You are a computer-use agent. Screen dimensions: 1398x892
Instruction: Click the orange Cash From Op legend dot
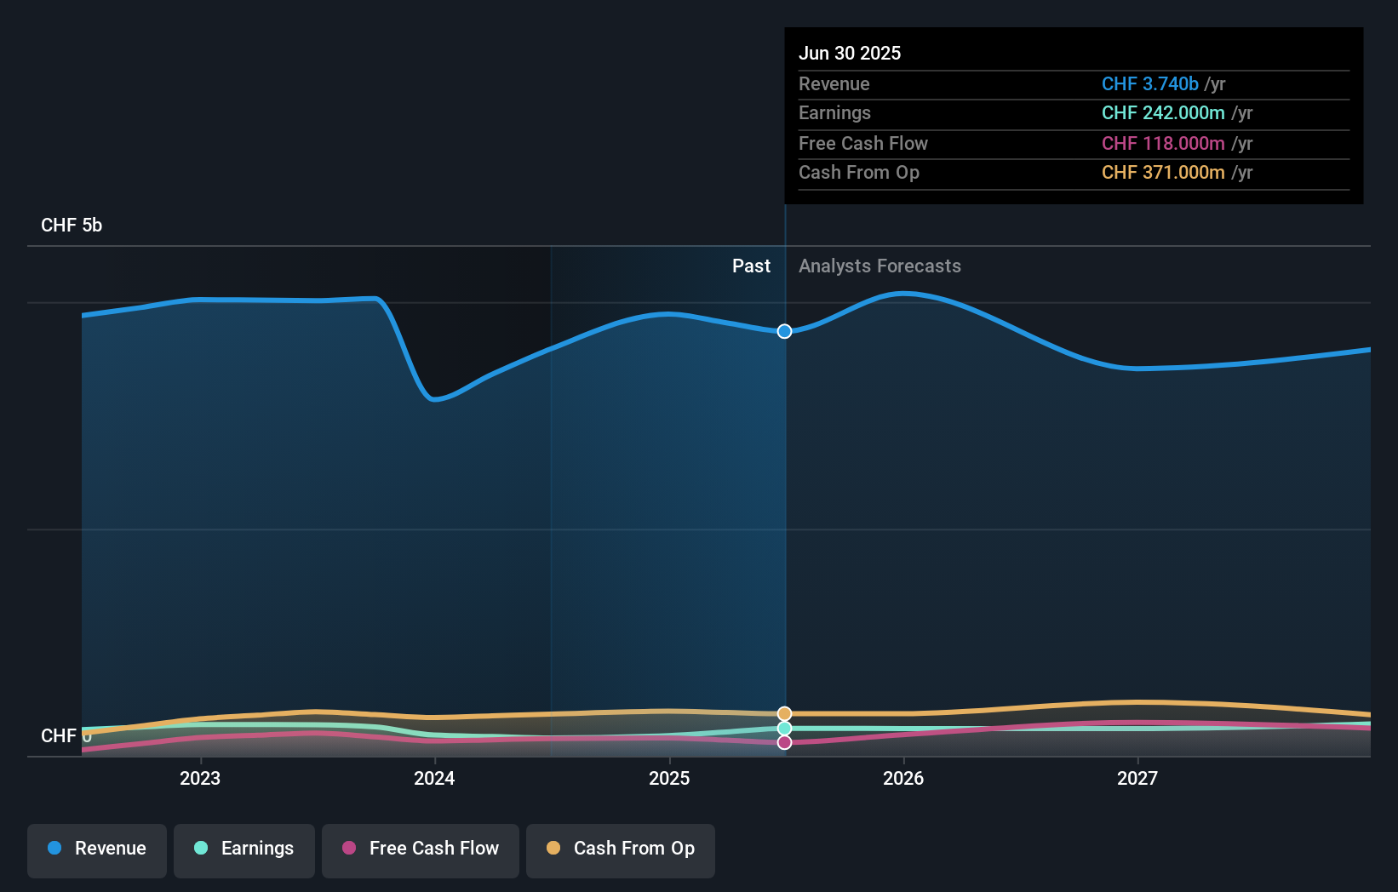point(554,849)
